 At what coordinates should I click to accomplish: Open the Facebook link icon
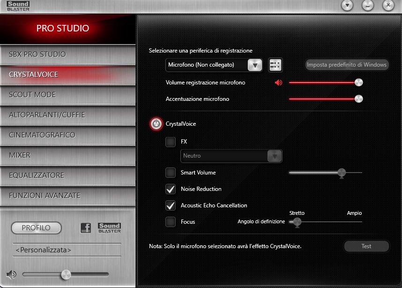pos(86,227)
